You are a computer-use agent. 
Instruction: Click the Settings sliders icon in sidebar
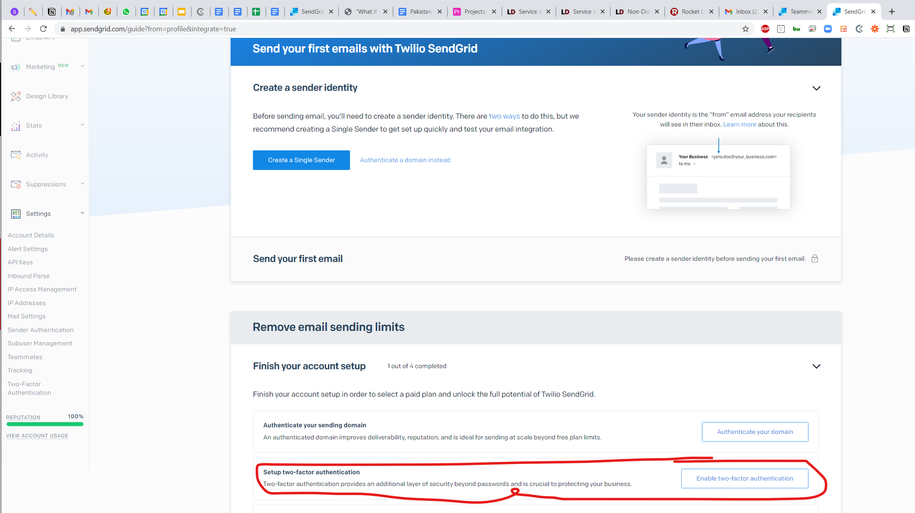pos(16,214)
